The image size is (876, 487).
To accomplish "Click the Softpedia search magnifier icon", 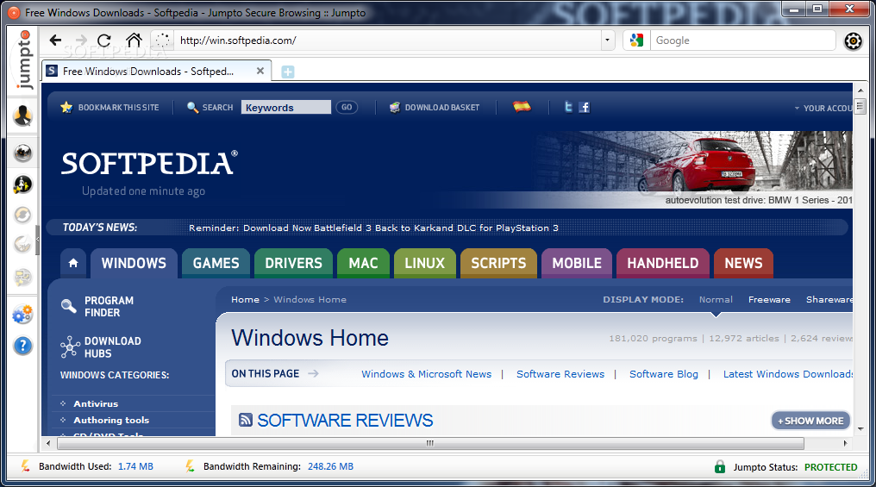I will tap(192, 107).
